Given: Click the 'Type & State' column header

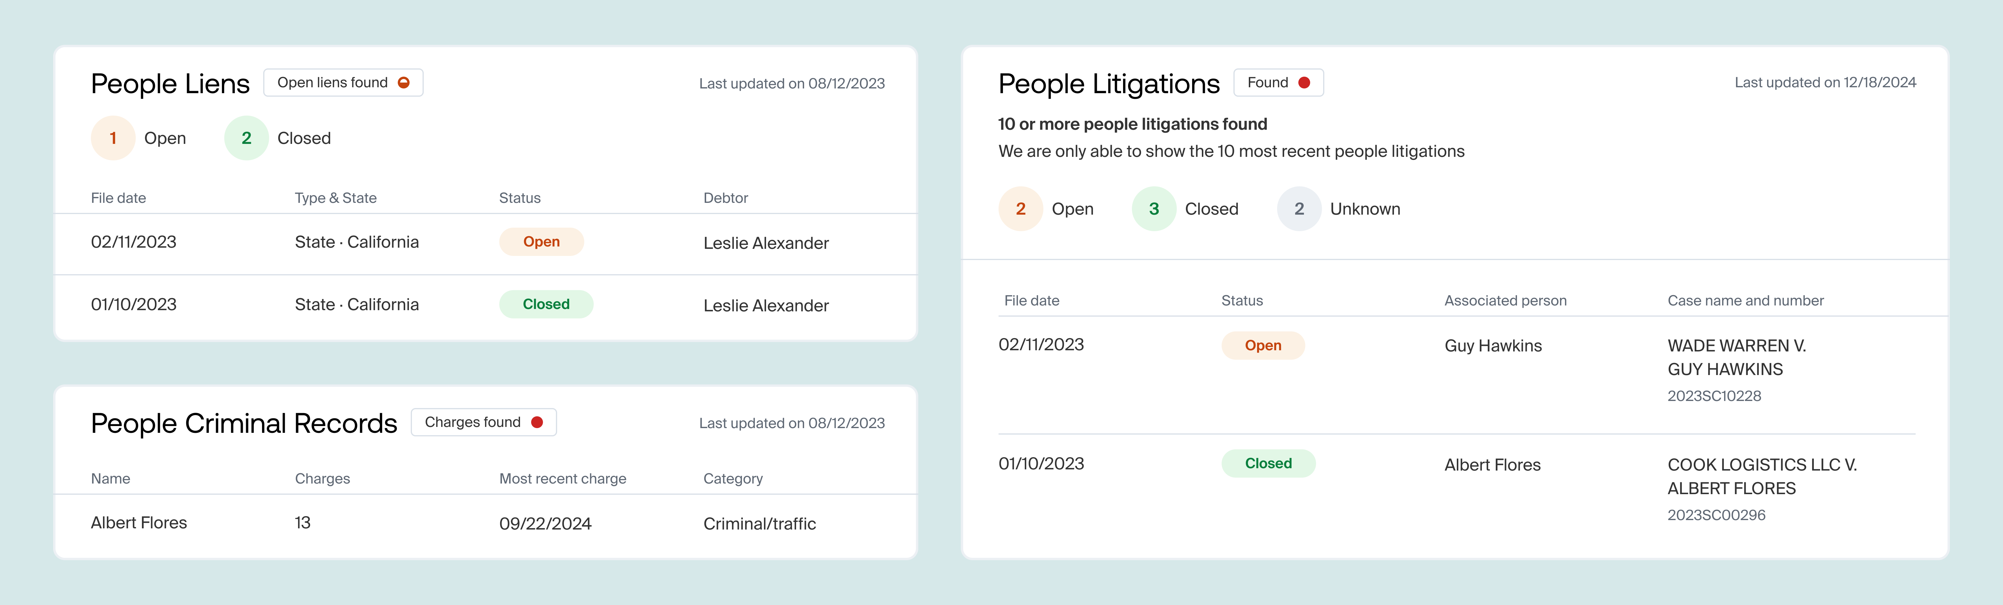Looking at the screenshot, I should [336, 198].
